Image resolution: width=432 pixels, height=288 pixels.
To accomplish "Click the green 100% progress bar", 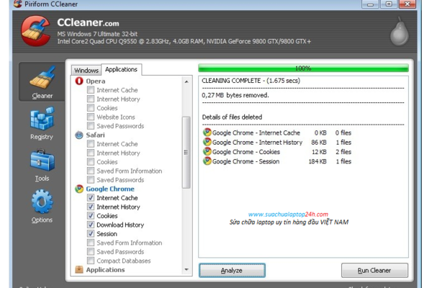I will tap(303, 68).
